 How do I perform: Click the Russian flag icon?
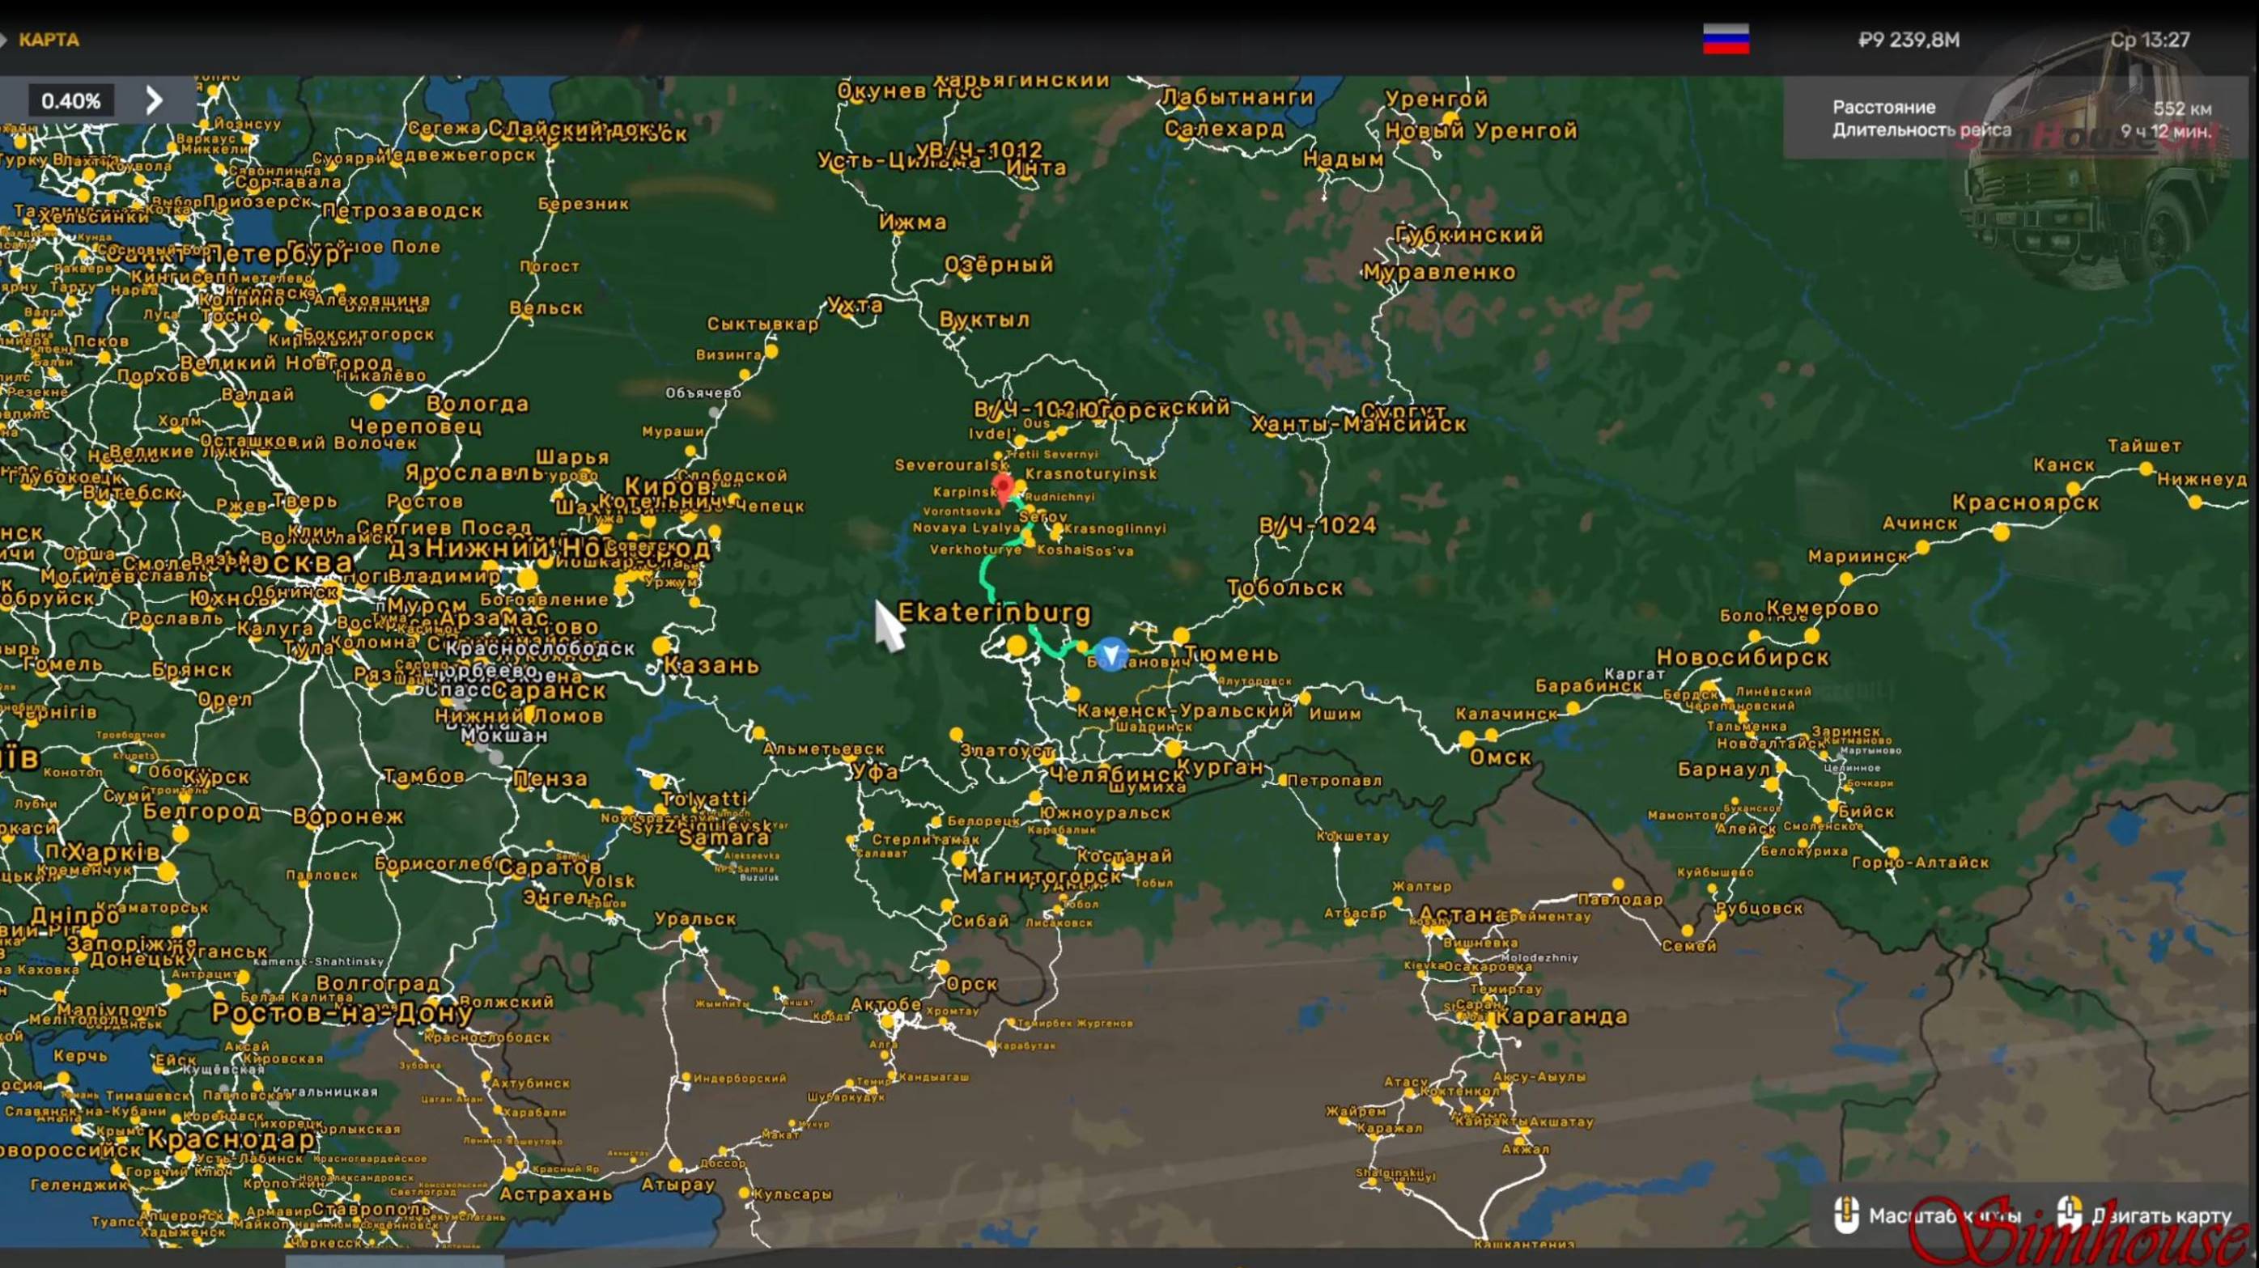1725,40
